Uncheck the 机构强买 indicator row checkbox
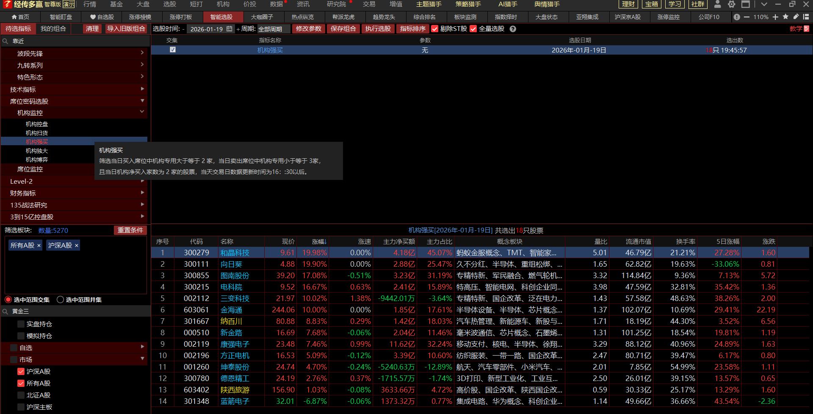This screenshot has width=813, height=414. [173, 50]
